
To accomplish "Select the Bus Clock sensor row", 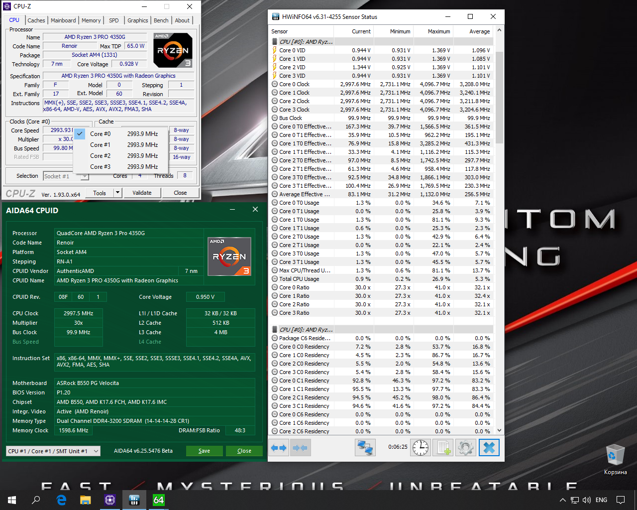I will (x=381, y=118).
